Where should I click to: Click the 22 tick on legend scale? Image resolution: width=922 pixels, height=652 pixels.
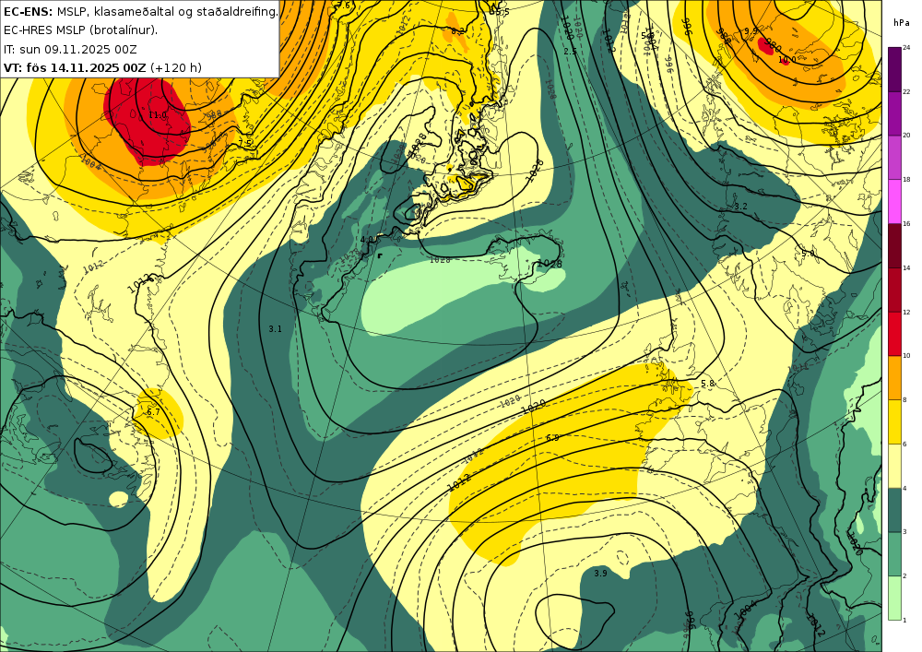[x=906, y=91]
